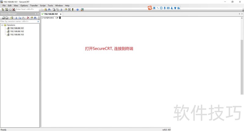The width and height of the screenshot is (244, 131).
Task: Select the Sessions folder in tree
Action: (11, 25)
